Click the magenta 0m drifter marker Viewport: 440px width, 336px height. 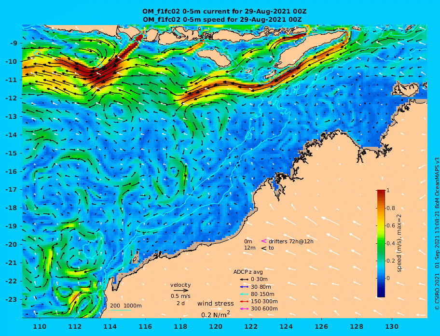click(x=264, y=241)
